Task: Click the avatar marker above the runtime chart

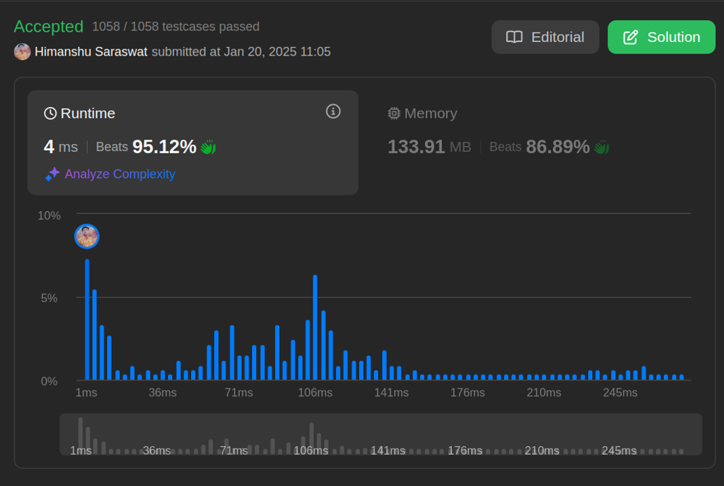Action: (87, 236)
